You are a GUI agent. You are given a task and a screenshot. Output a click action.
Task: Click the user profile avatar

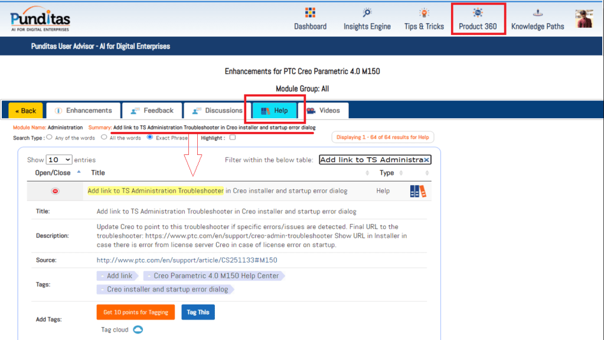pos(585,18)
